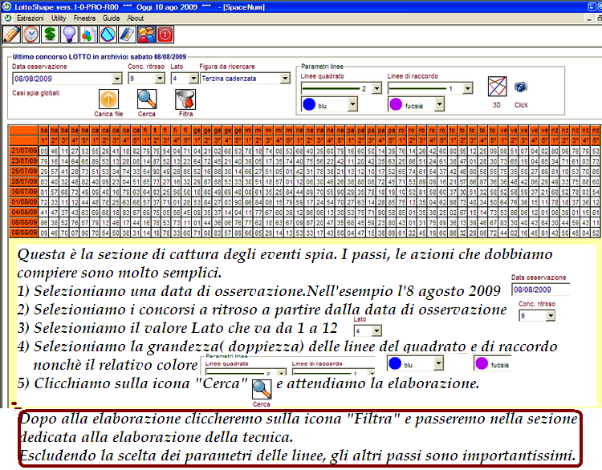The image size is (602, 470).
Task: Click the tutorial's Data osservazione 08/08/2009 field
Action: click(540, 290)
